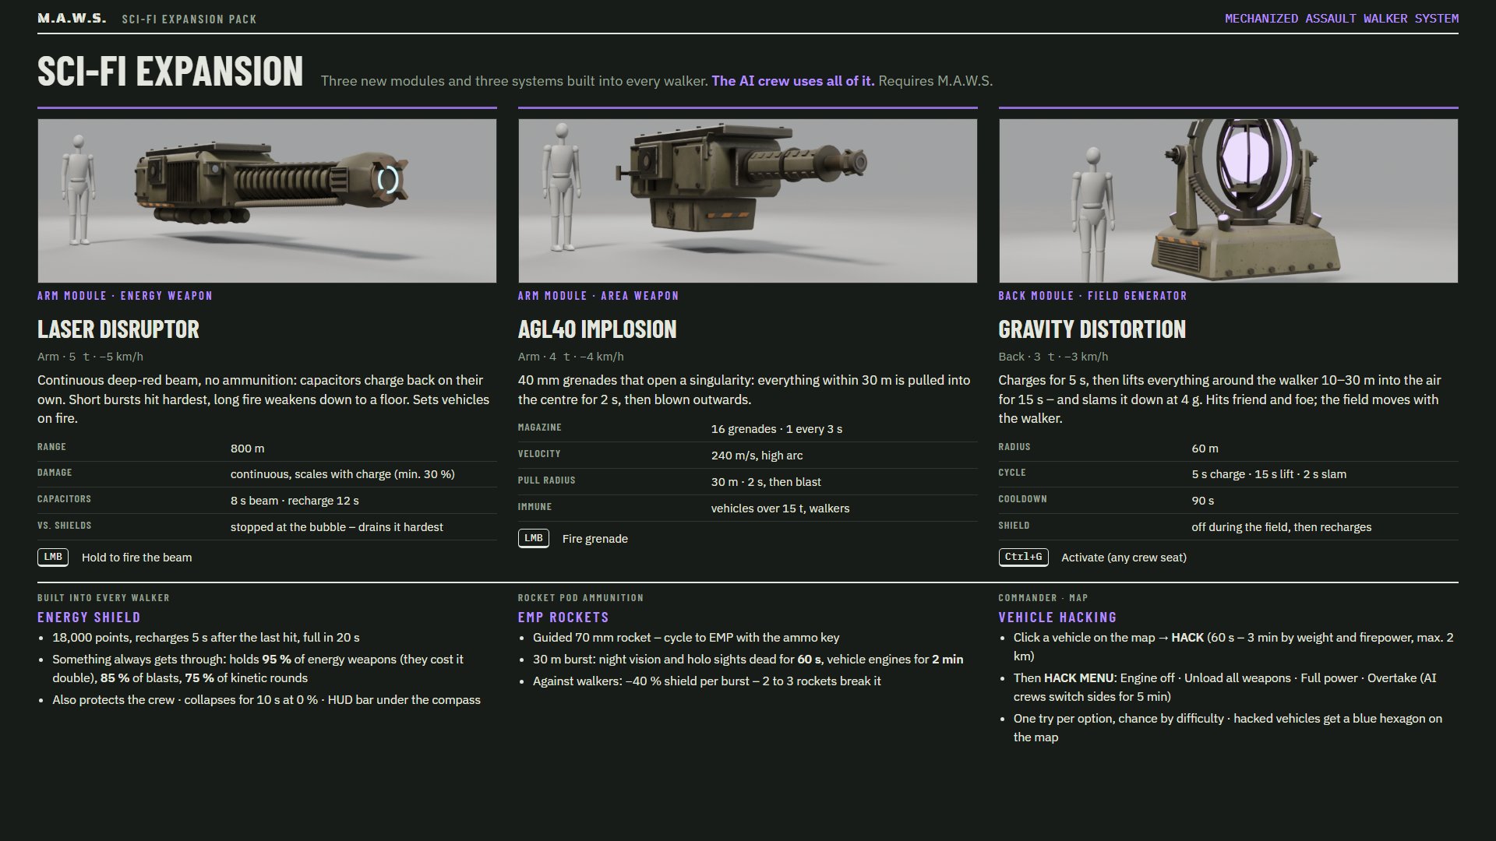Click the LMB key badge for Fire grenade
1496x841 pixels.
click(534, 539)
